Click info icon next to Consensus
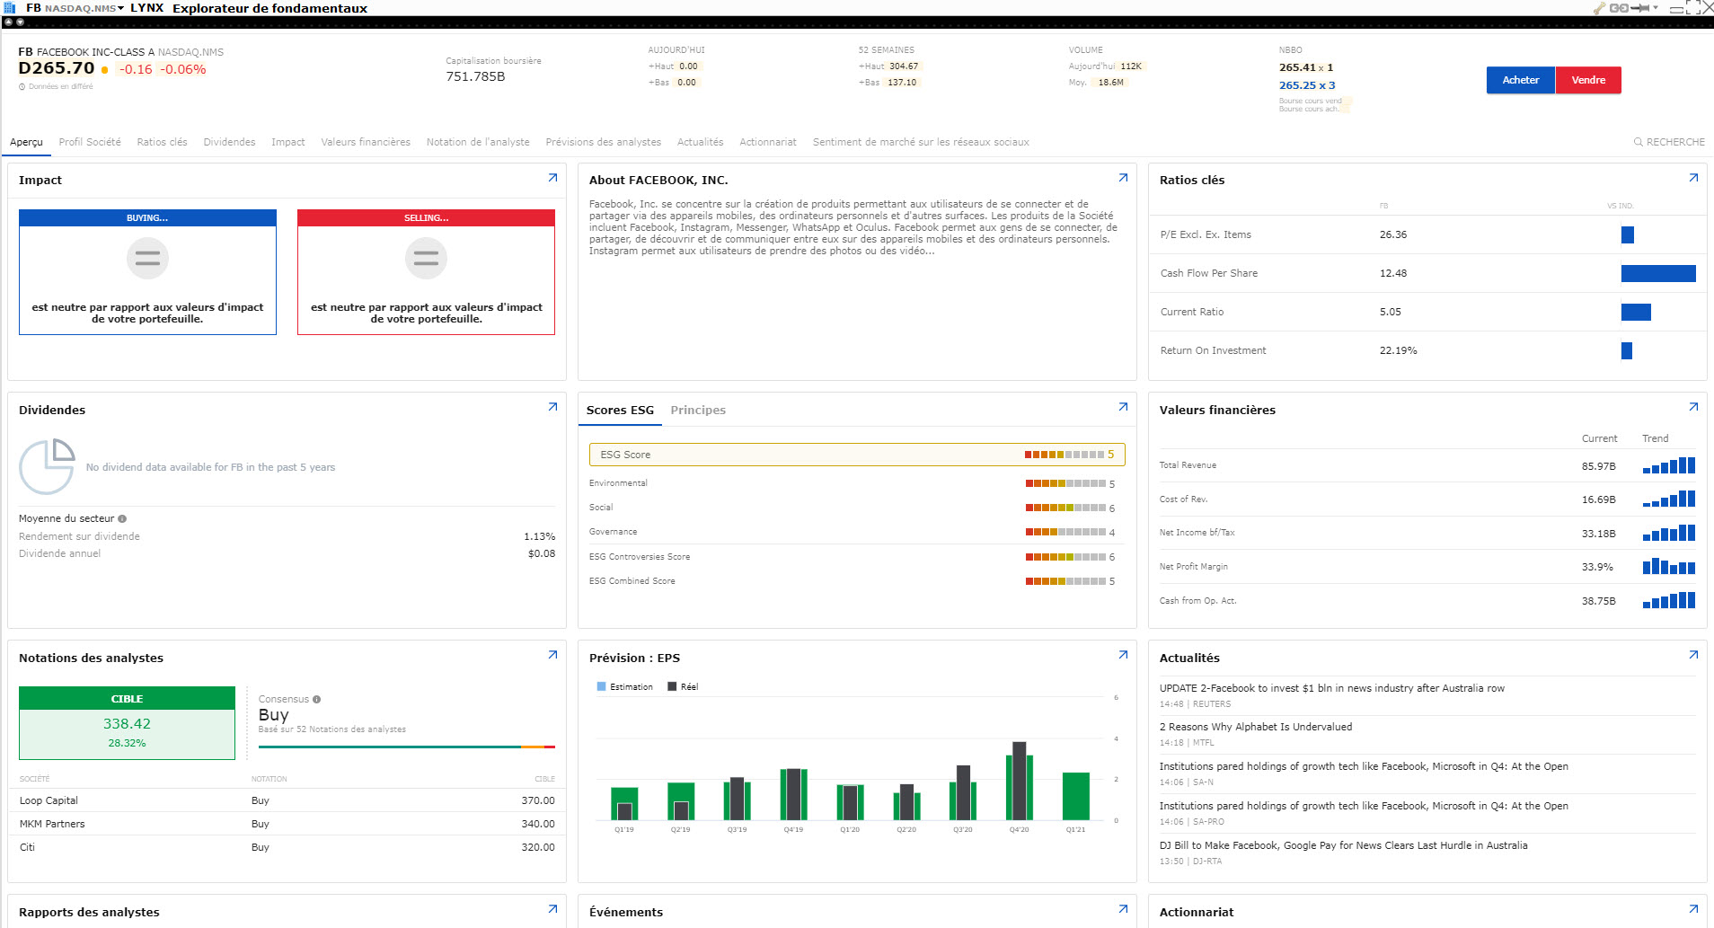Screen dimensions: 1714x928 pyautogui.click(x=316, y=699)
